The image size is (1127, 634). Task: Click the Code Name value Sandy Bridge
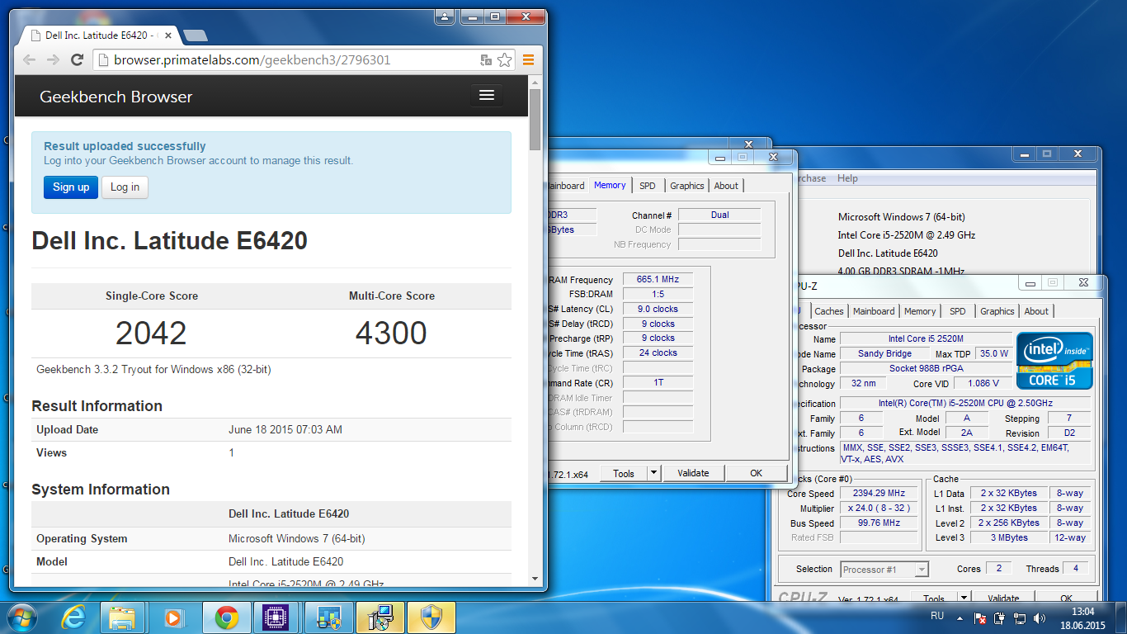tap(884, 353)
